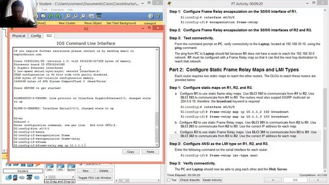Select the security/firewall device category icon
Viewport: 329px width, 185px height.
coord(15,178)
